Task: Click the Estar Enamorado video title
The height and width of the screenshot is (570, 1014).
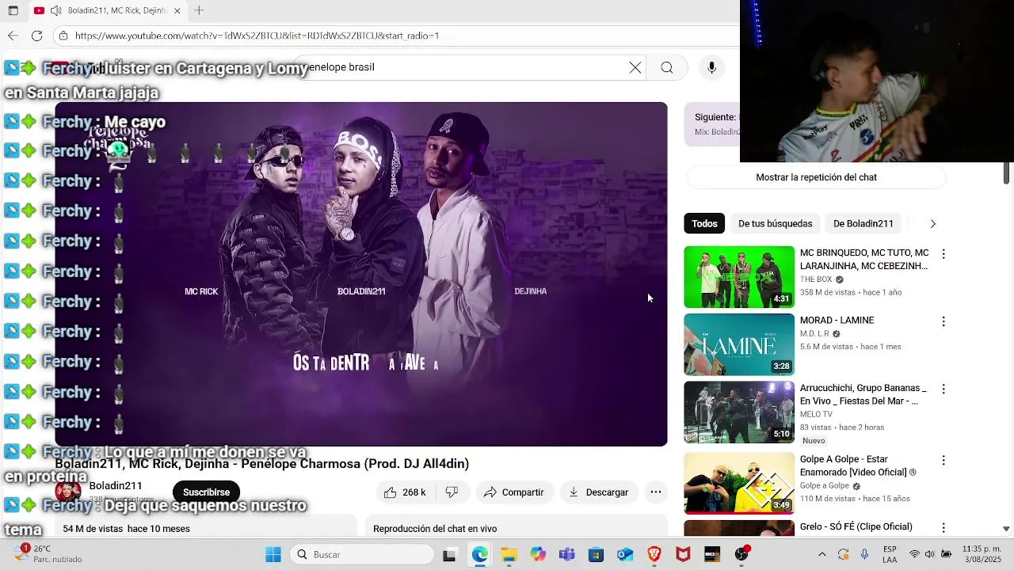Action: pyautogui.click(x=858, y=465)
